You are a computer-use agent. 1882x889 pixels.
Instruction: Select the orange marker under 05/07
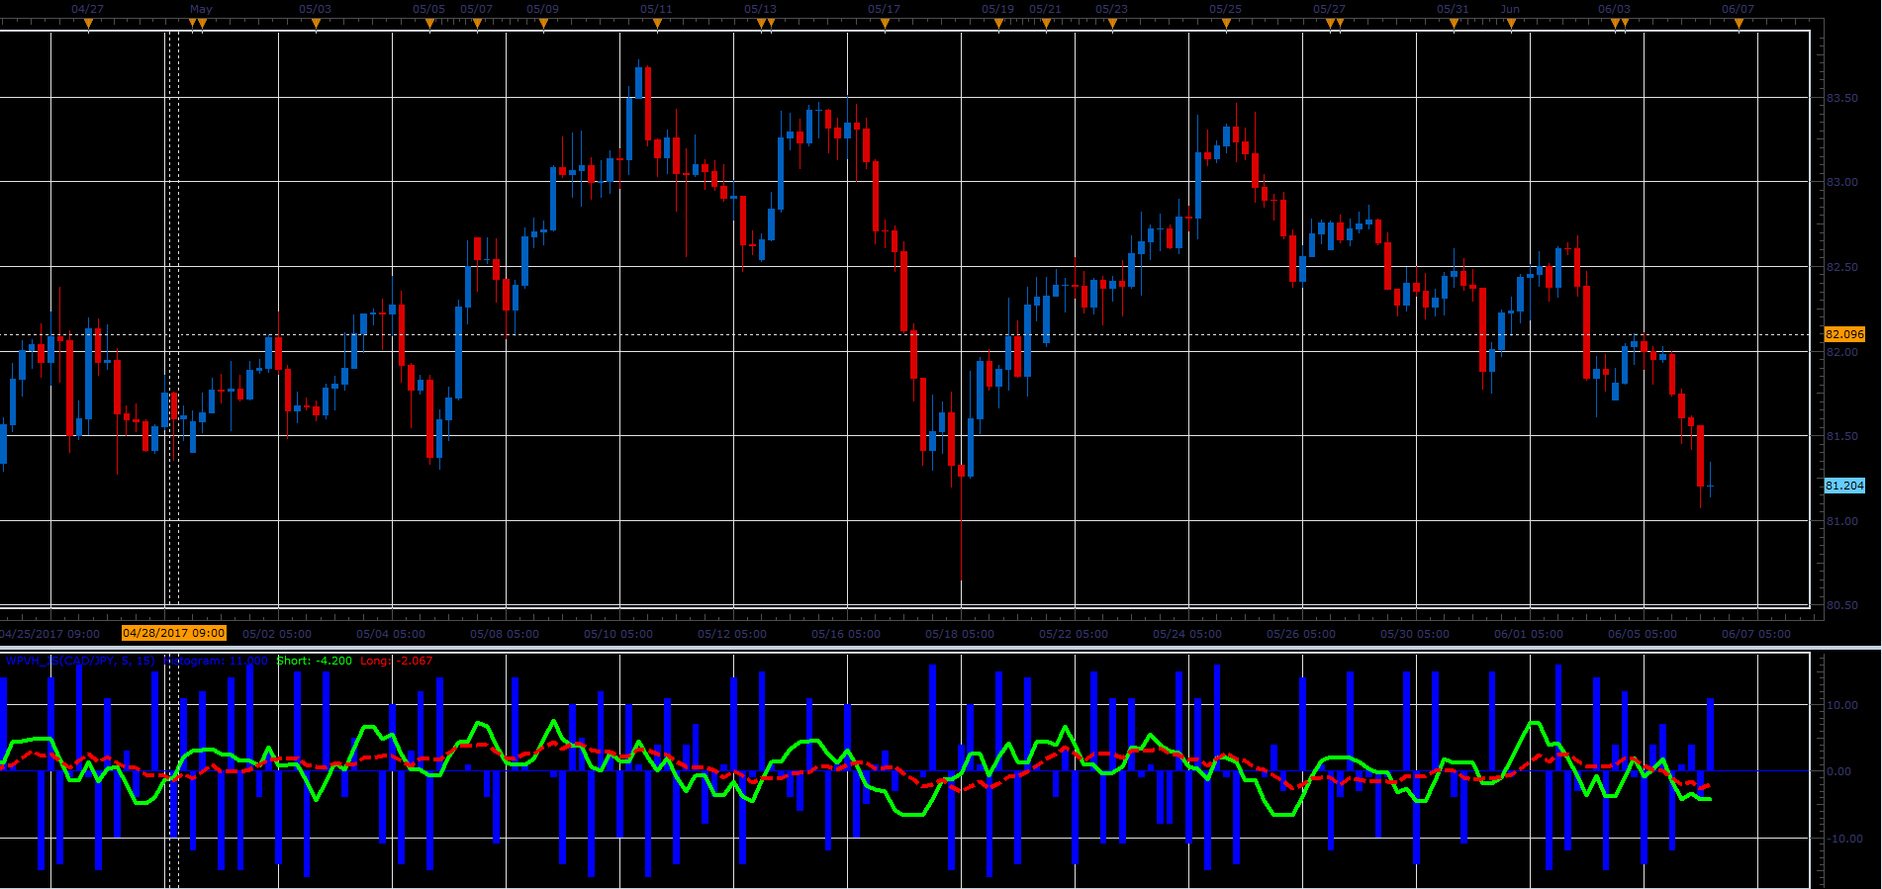pos(477,24)
